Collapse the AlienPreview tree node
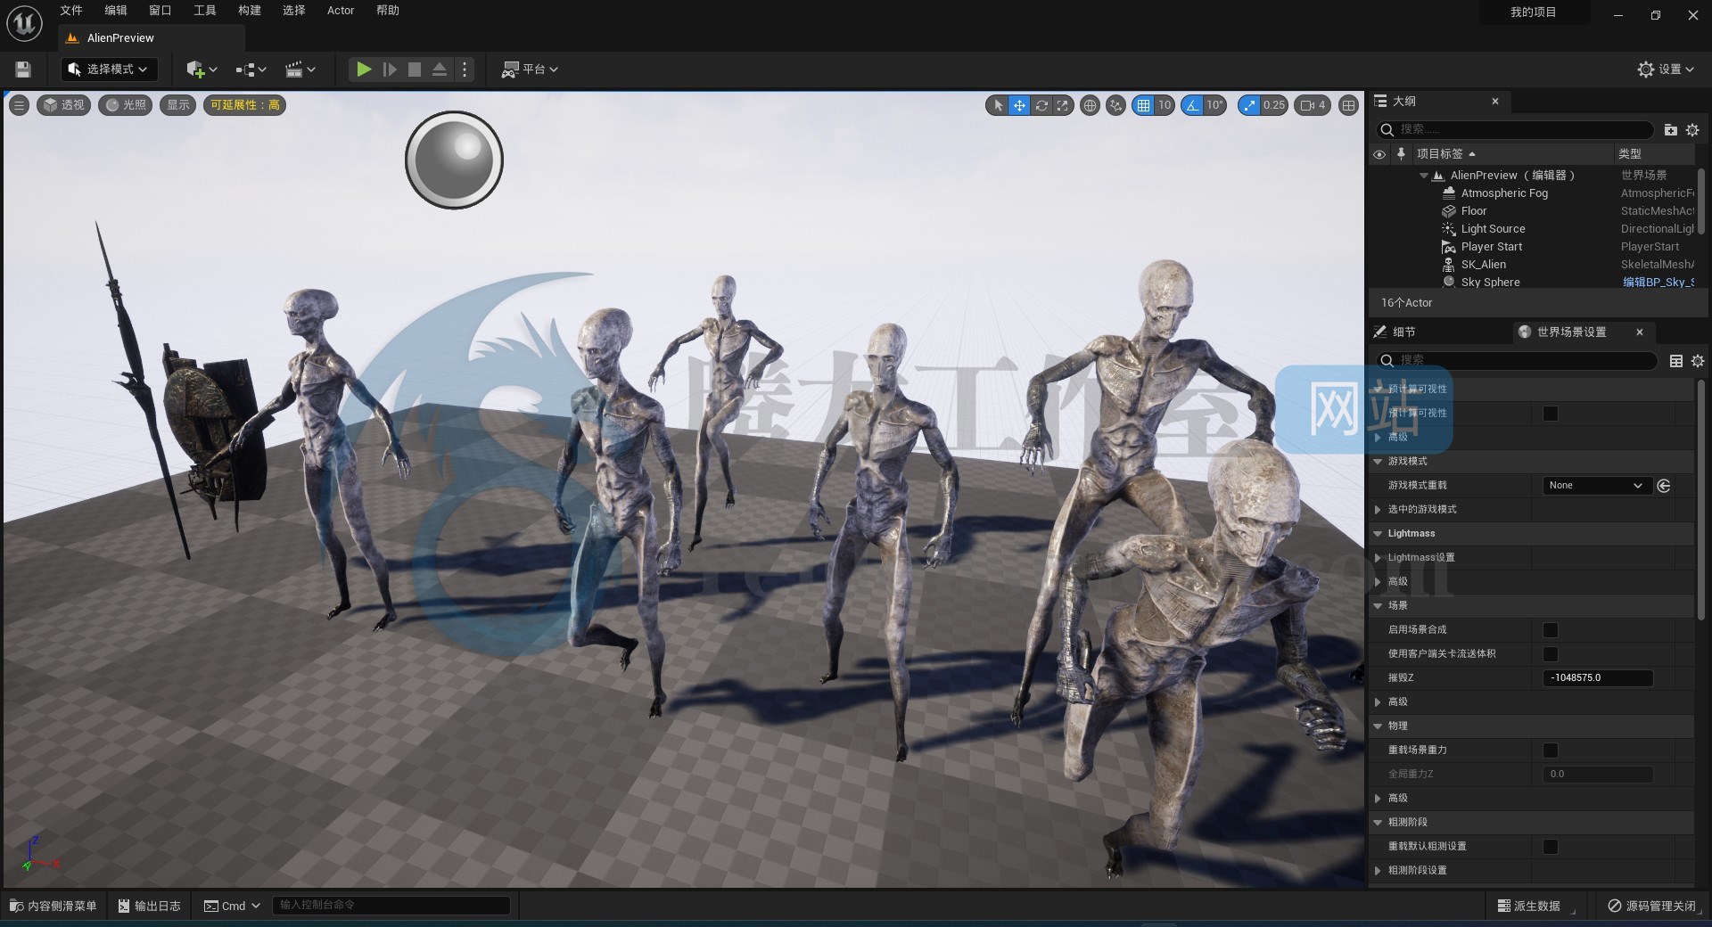Viewport: 1712px width, 927px height. click(1424, 176)
